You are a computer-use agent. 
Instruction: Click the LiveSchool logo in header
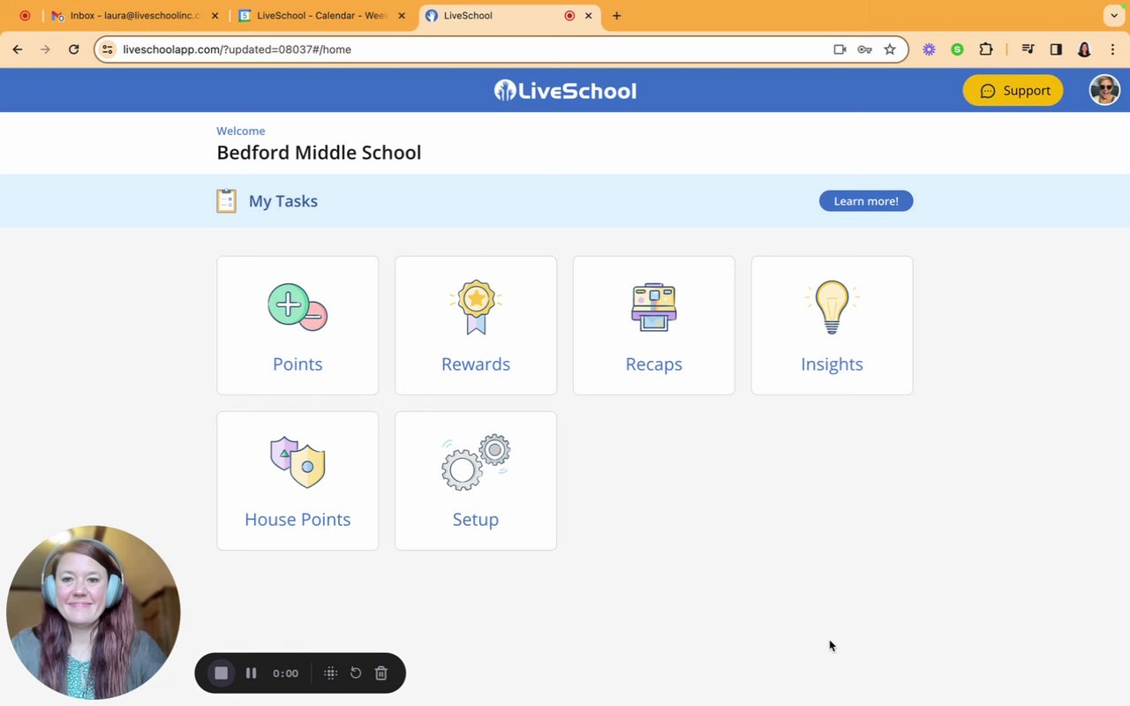coord(565,90)
